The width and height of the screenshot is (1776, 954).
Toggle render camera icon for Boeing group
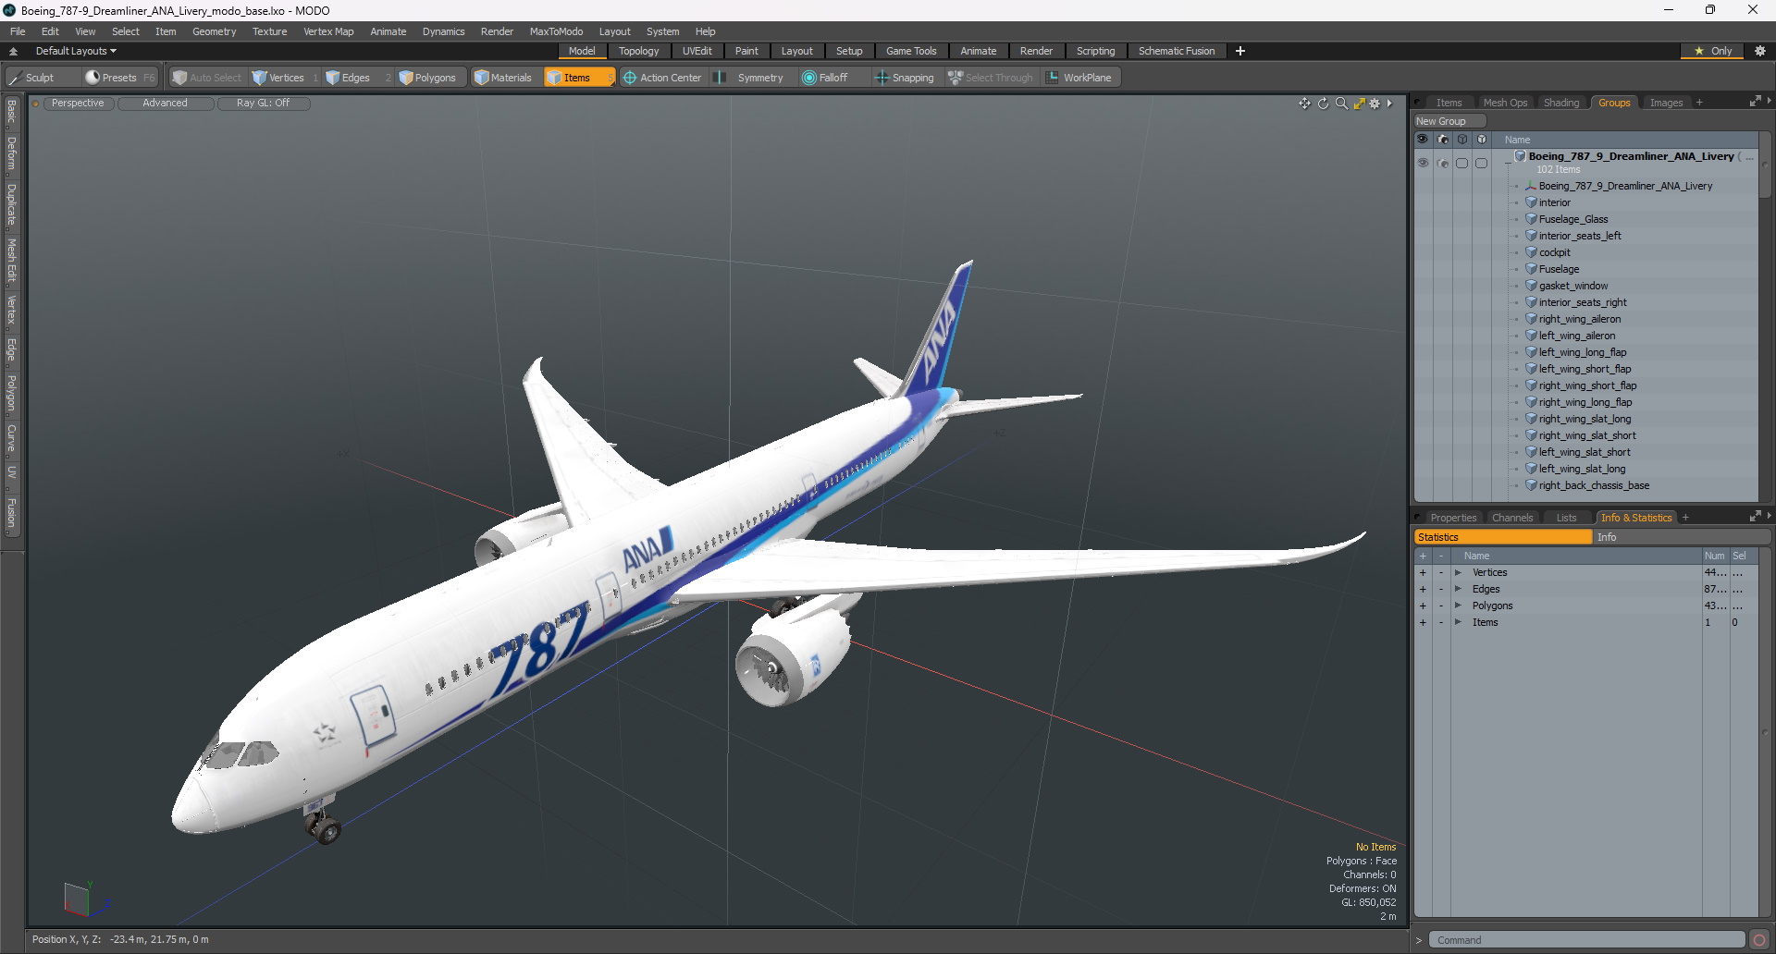coord(1443,163)
